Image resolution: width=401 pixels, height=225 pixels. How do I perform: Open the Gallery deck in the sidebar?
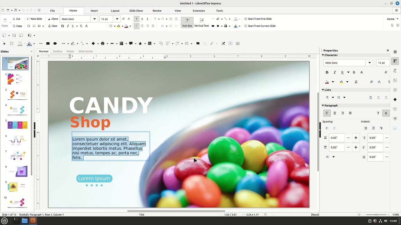coord(395,80)
